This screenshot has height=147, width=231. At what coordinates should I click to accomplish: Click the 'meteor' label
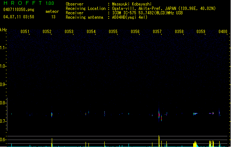click(x=52, y=11)
